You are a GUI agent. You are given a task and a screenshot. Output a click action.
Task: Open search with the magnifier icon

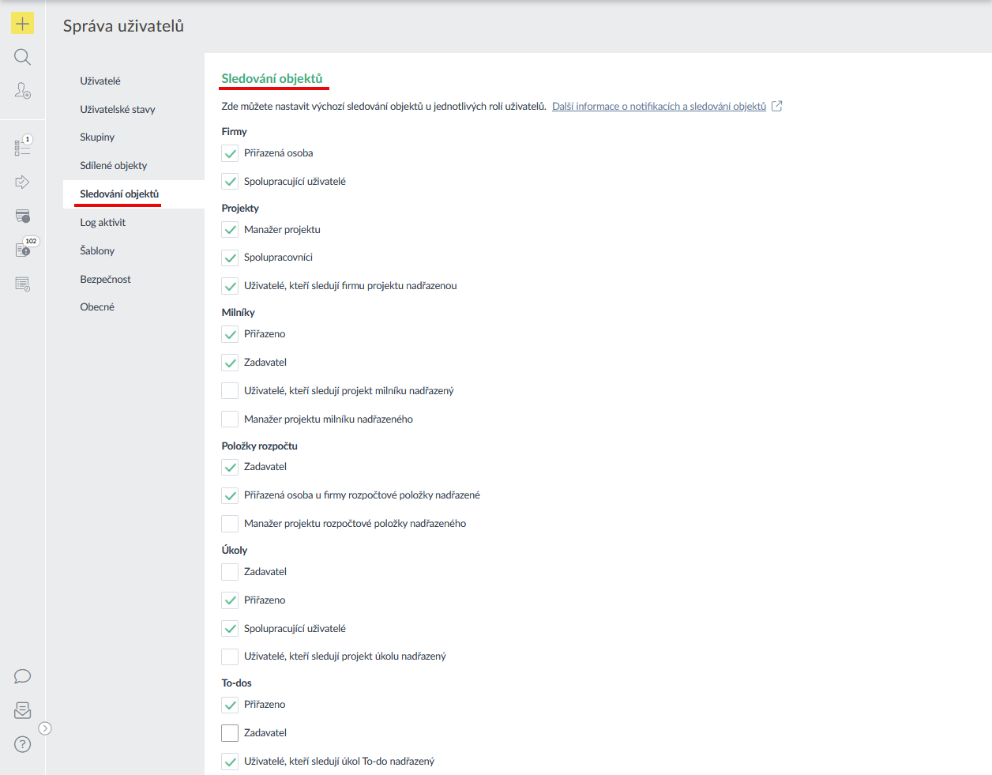[22, 57]
